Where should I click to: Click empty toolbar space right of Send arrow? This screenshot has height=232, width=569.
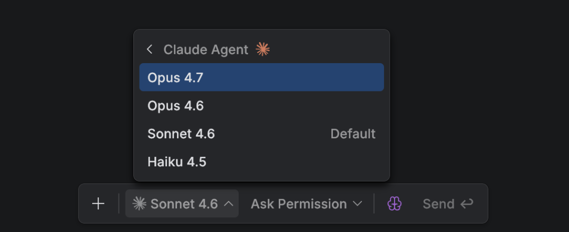tap(481, 204)
